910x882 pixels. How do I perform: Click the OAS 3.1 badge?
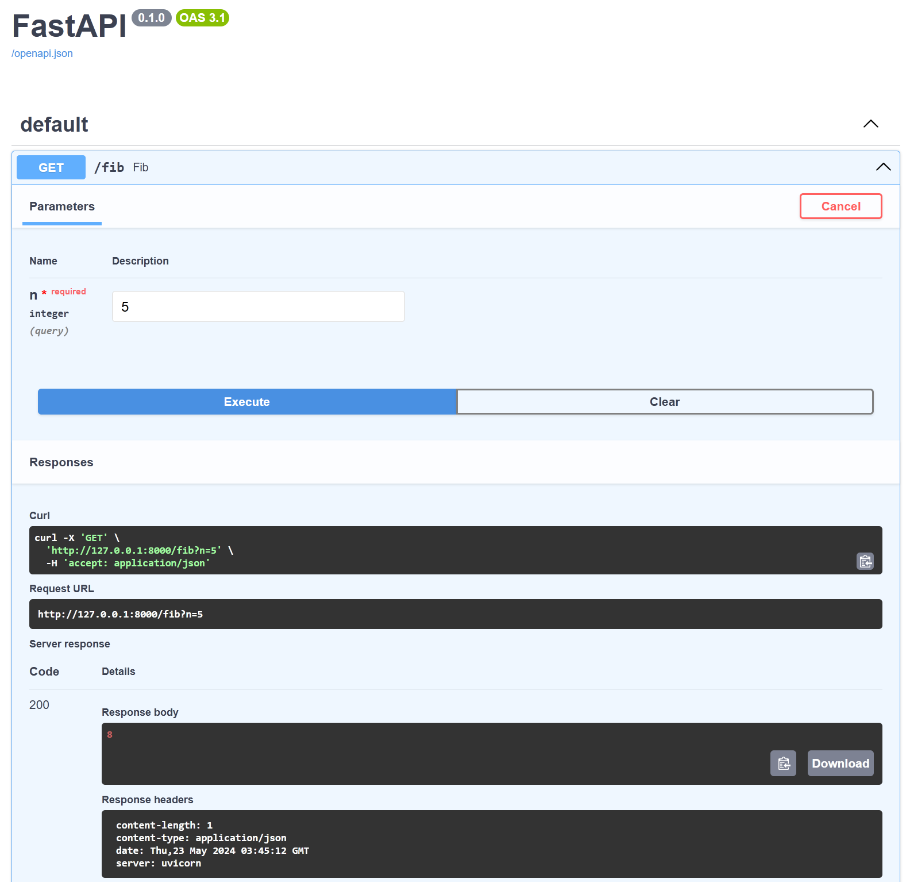click(x=202, y=18)
